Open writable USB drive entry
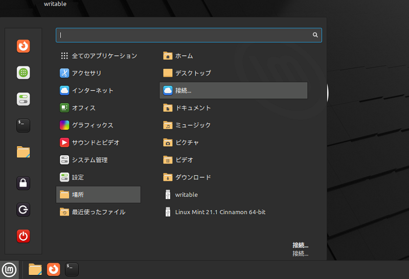This screenshot has height=279, width=409. [234, 195]
